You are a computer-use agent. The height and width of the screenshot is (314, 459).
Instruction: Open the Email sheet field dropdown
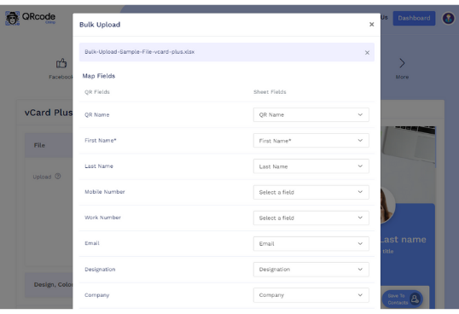(311, 243)
